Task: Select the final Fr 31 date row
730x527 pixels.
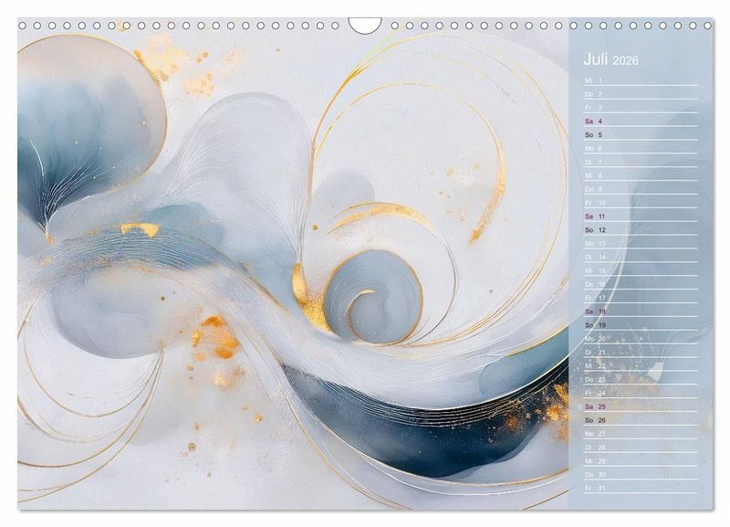Action: point(639,488)
